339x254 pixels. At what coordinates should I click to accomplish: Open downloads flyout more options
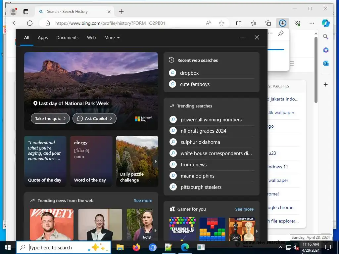[x=270, y=33]
